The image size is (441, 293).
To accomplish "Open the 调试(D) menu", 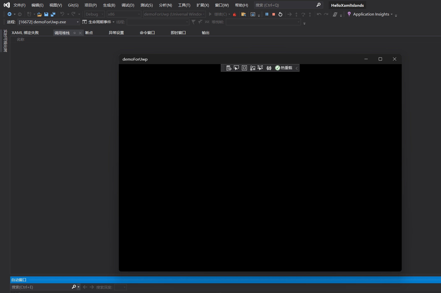I will coord(128,5).
